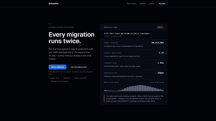Click the SCHEMA CHANGE REHEARSAL eyebrow text
Viewport: 216px width, 121px height.
[x=61, y=27]
